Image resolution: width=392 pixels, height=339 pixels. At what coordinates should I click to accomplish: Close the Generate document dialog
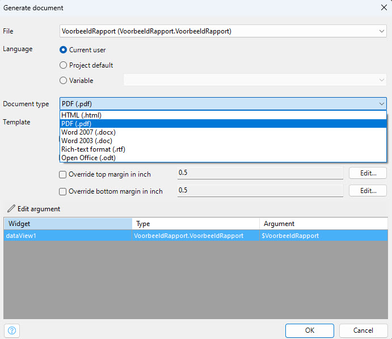pos(382,8)
